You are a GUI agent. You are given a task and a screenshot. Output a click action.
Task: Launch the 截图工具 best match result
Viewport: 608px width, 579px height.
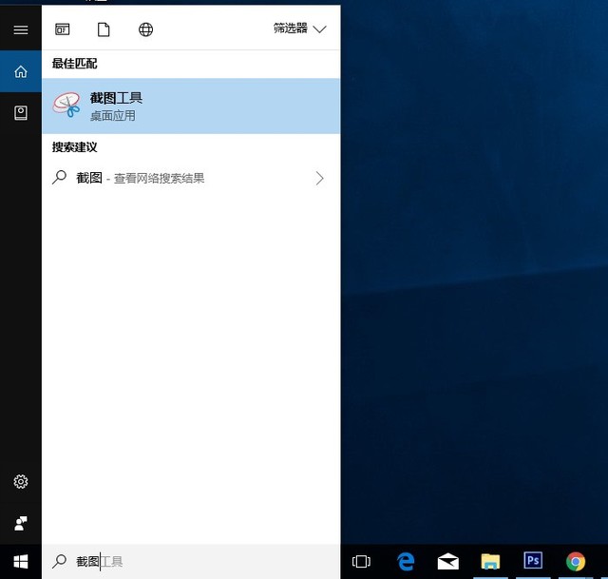pos(191,106)
